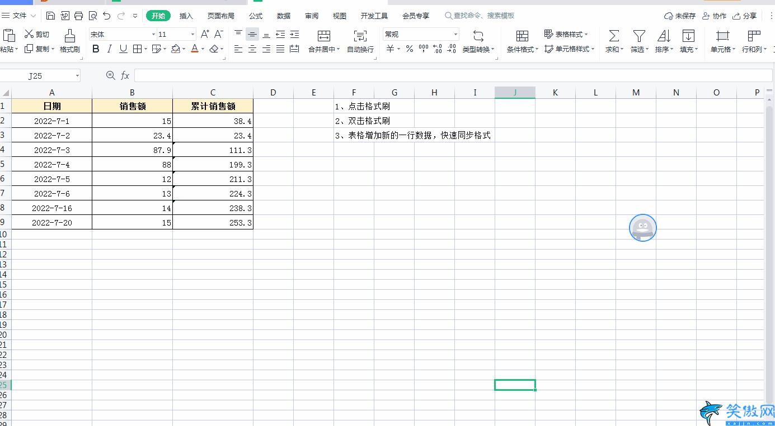Click the Increase Decimal icon
The image size is (775, 426).
[x=438, y=49]
